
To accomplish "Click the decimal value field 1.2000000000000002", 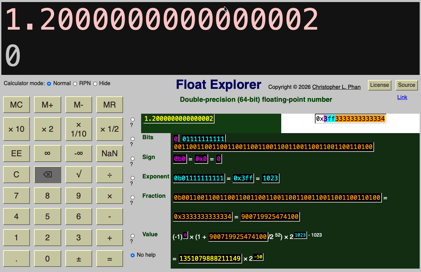I will 179,119.
